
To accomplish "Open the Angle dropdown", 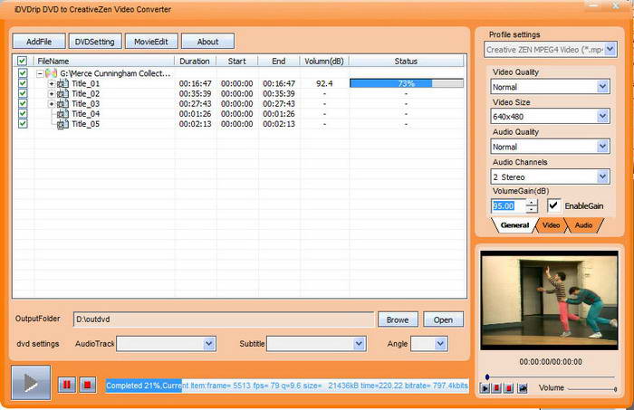I will coord(440,344).
